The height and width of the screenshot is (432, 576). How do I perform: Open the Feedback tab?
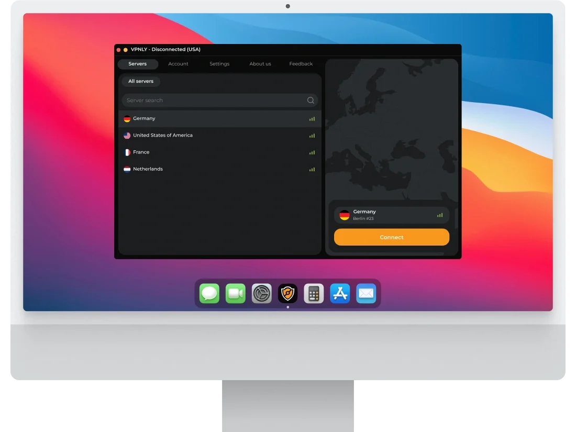pyautogui.click(x=301, y=64)
